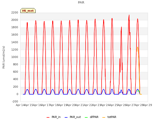Click the 2200 y-axis tick label
This screenshot has width=163, height=122.
(15, 12)
